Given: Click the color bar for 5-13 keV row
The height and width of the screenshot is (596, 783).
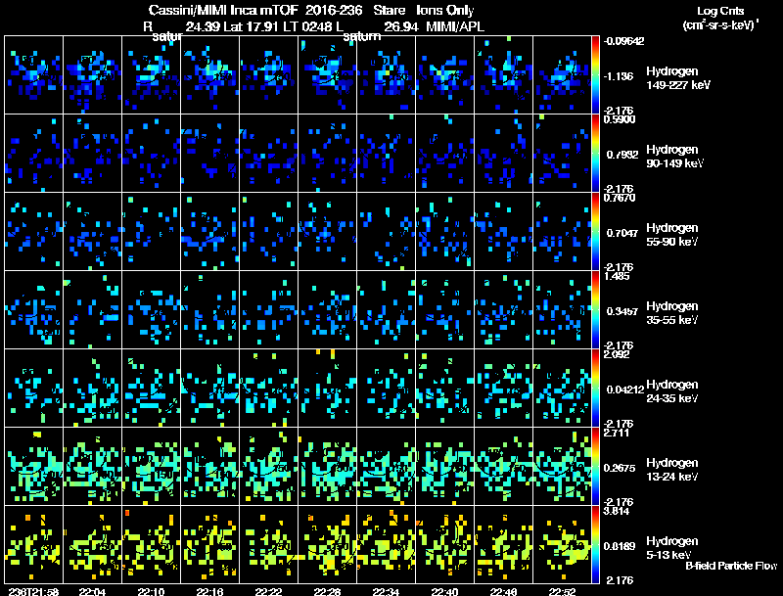Looking at the screenshot, I should point(595,544).
